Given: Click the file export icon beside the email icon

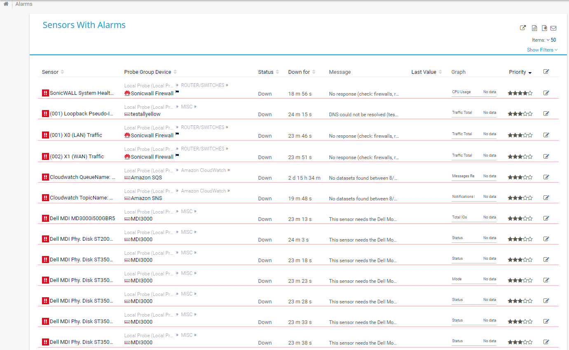Looking at the screenshot, I should point(544,28).
